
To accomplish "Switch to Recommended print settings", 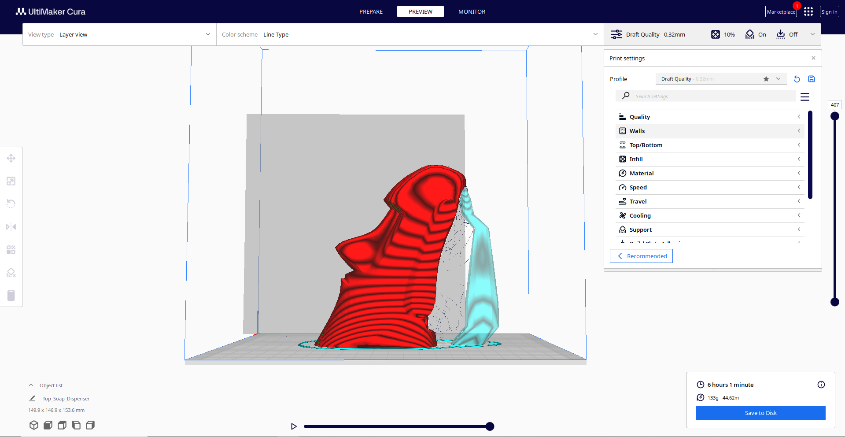I will click(641, 256).
